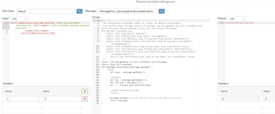Click the return message line
This screenshot has height=114, width=275.
[119, 101]
